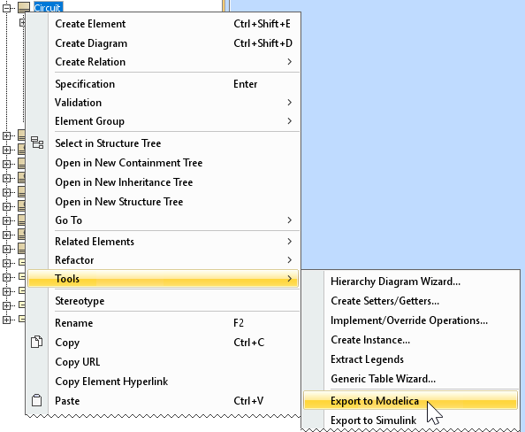
Task: Click the Paste clipboard icon
Action: [x=36, y=400]
